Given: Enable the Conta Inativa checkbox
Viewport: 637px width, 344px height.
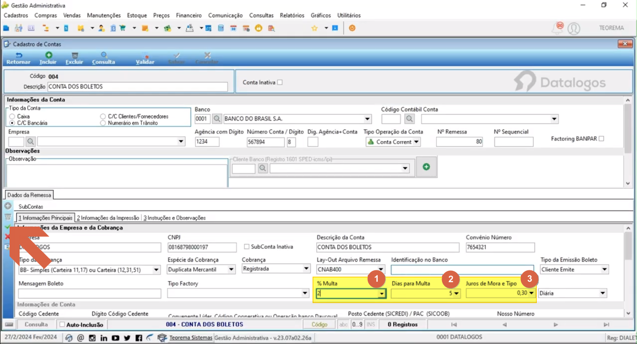Looking at the screenshot, I should 280,82.
